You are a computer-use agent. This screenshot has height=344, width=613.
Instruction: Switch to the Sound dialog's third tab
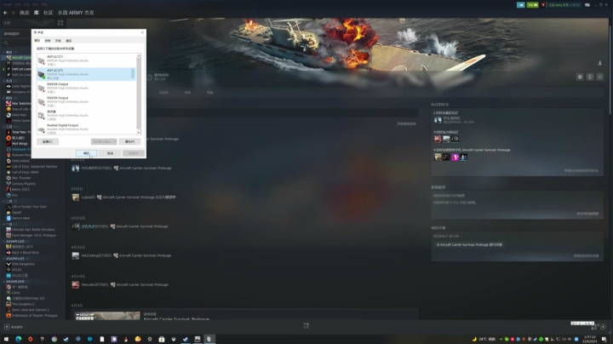click(58, 41)
